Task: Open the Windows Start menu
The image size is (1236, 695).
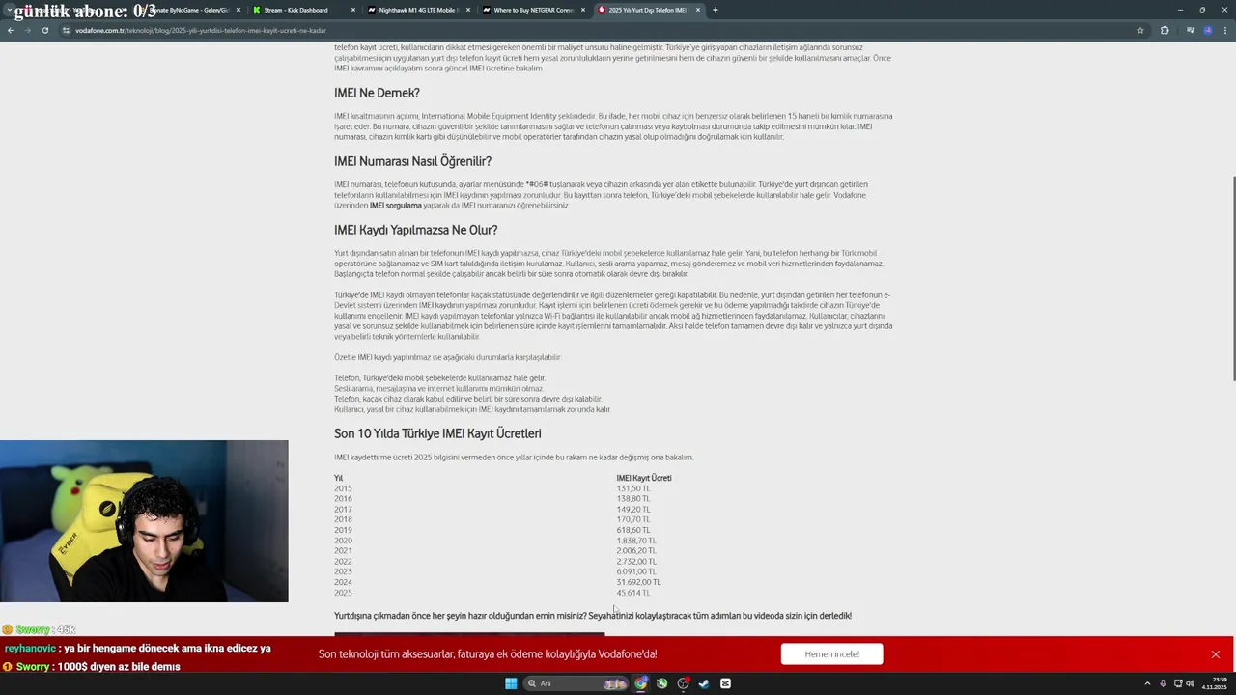Action: (511, 683)
